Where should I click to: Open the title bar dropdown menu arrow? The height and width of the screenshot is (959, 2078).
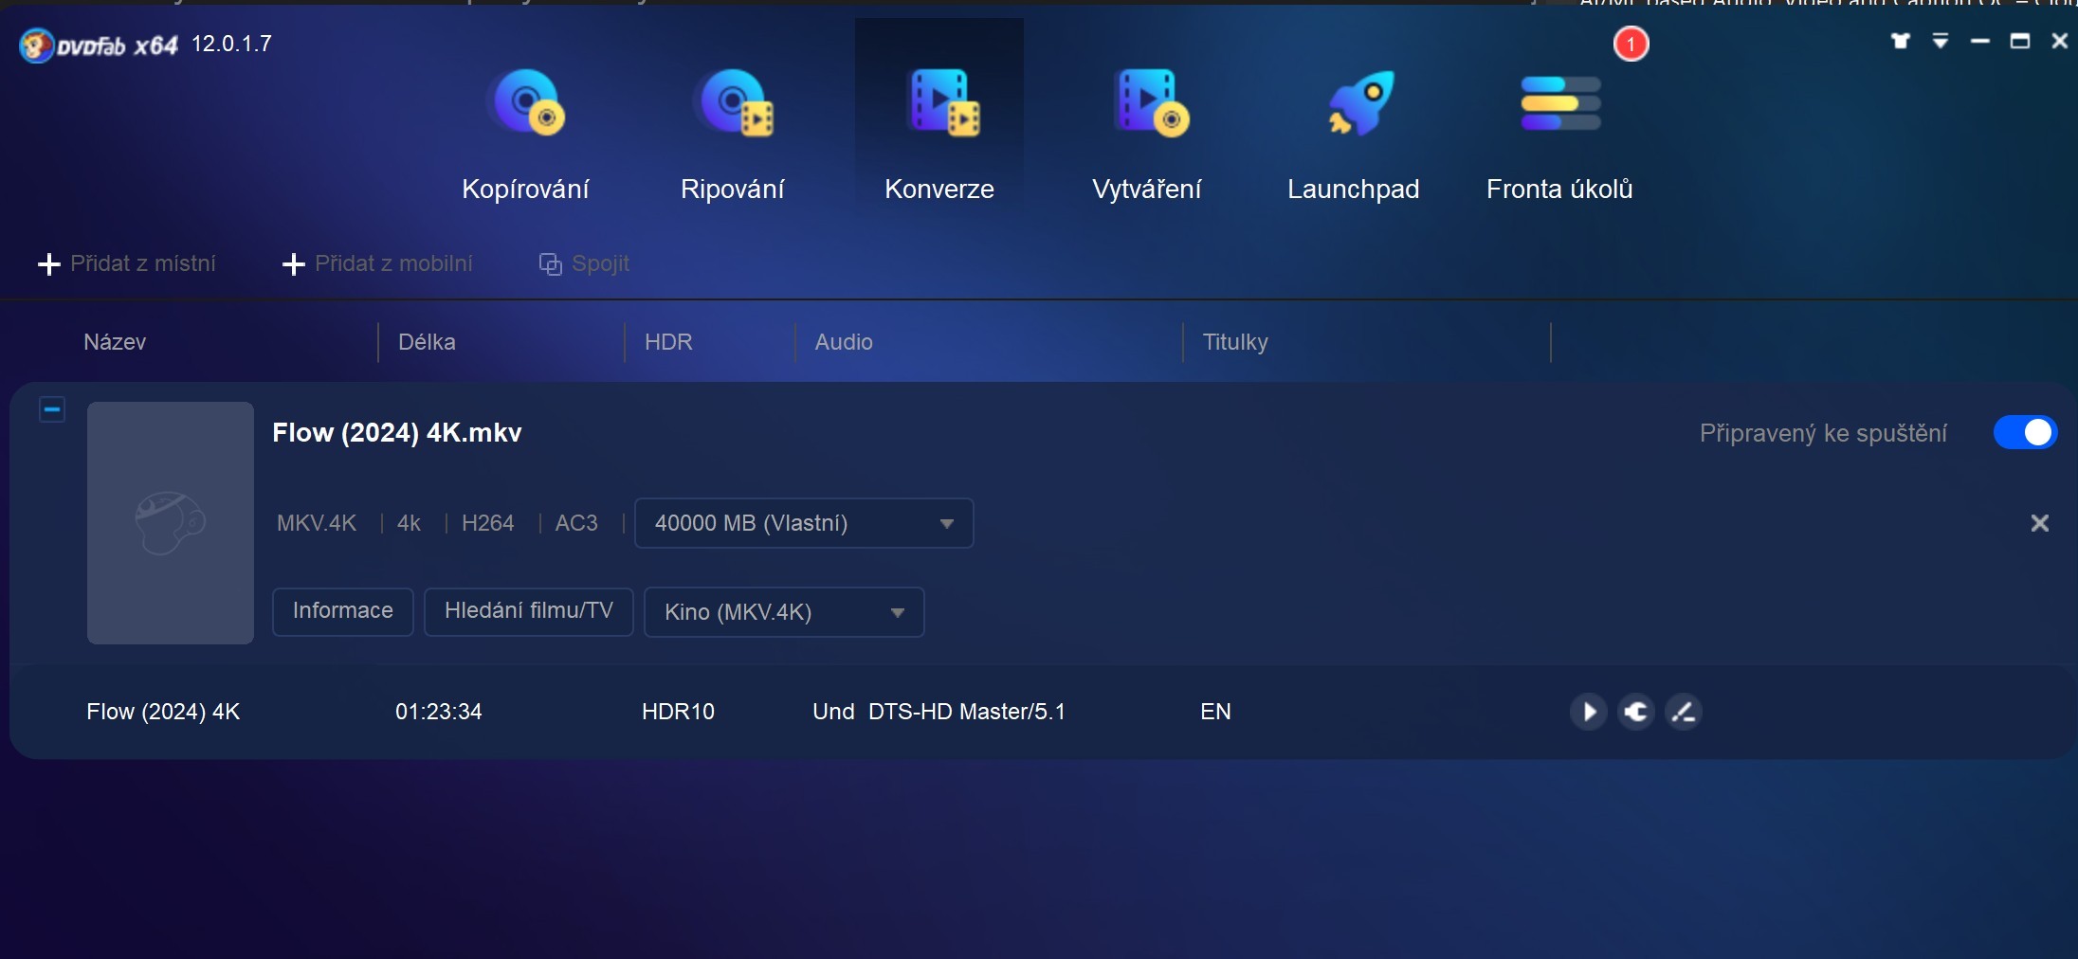click(x=1941, y=41)
